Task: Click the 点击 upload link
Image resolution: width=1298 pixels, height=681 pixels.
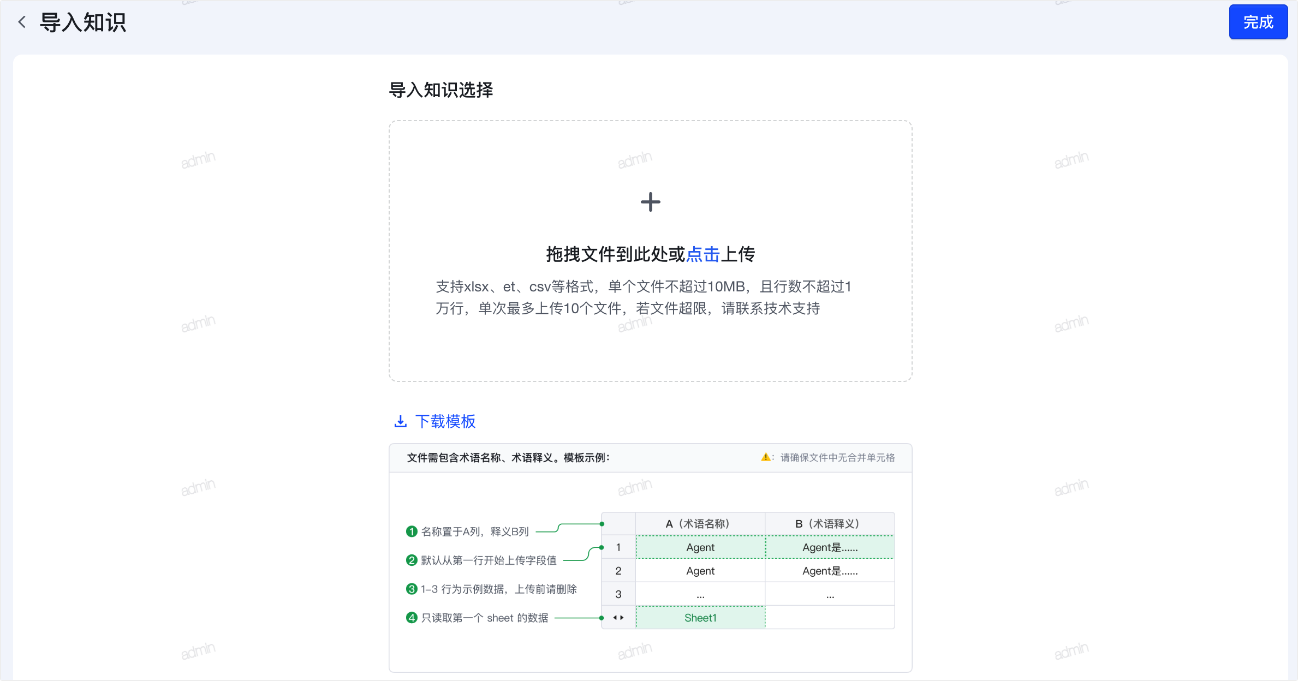Action: pyautogui.click(x=702, y=254)
